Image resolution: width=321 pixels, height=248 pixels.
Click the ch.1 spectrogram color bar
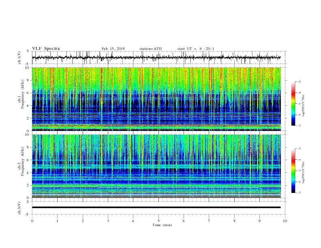click(x=293, y=104)
